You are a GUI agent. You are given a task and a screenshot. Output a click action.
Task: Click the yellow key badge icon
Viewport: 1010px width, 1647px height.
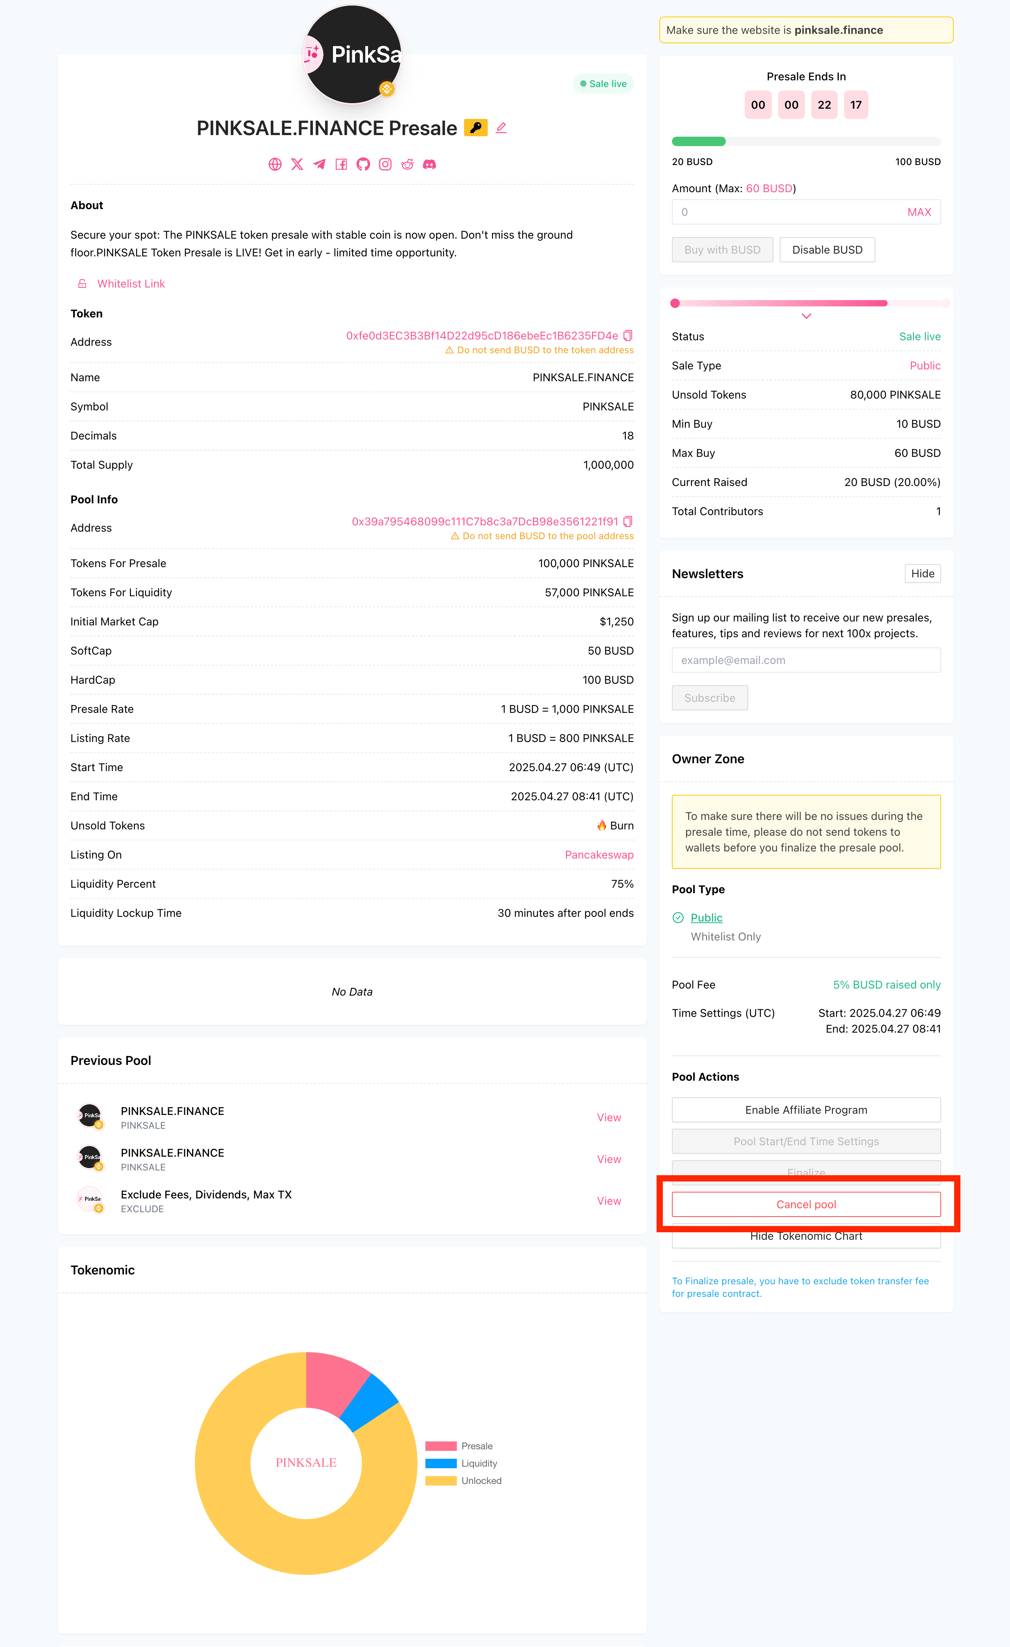click(x=475, y=128)
